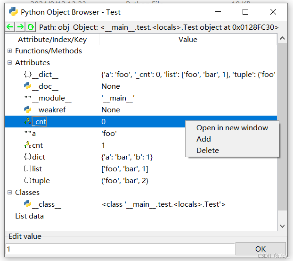The width and height of the screenshot is (293, 261).
Task: Click the number icon beside _cnt
Action: pos(28,121)
